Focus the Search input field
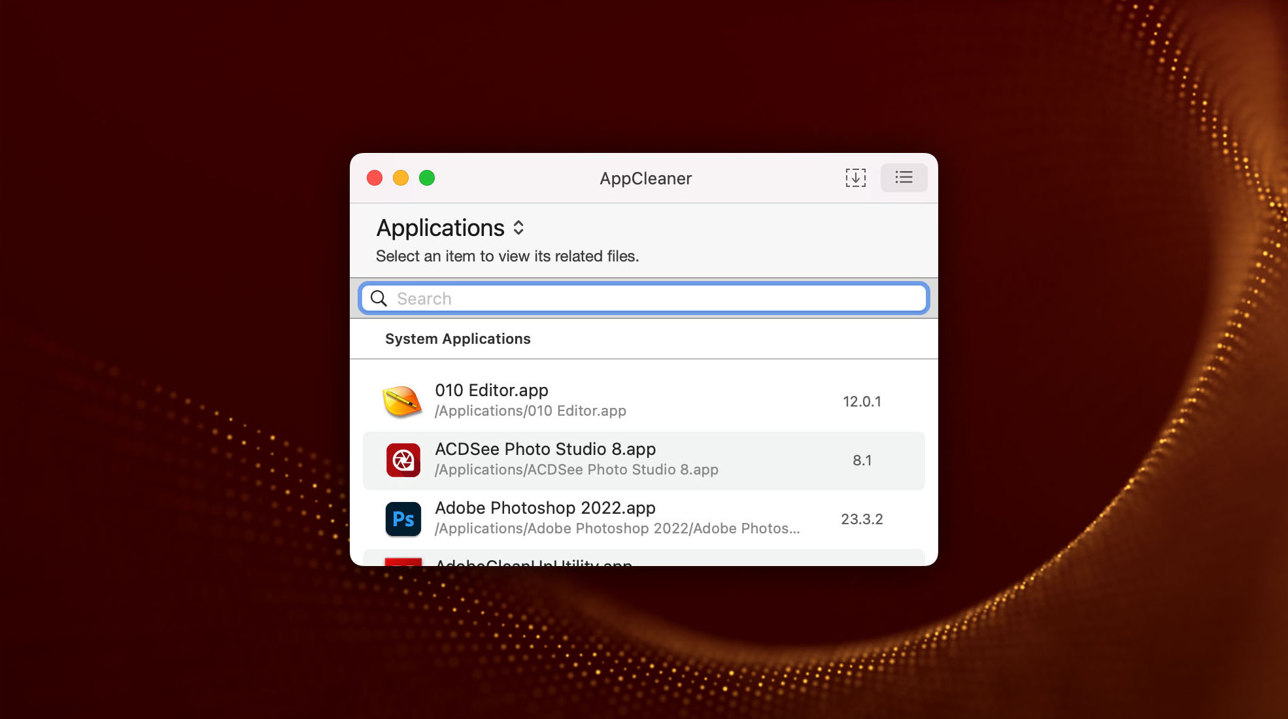1288x719 pixels. coord(643,298)
